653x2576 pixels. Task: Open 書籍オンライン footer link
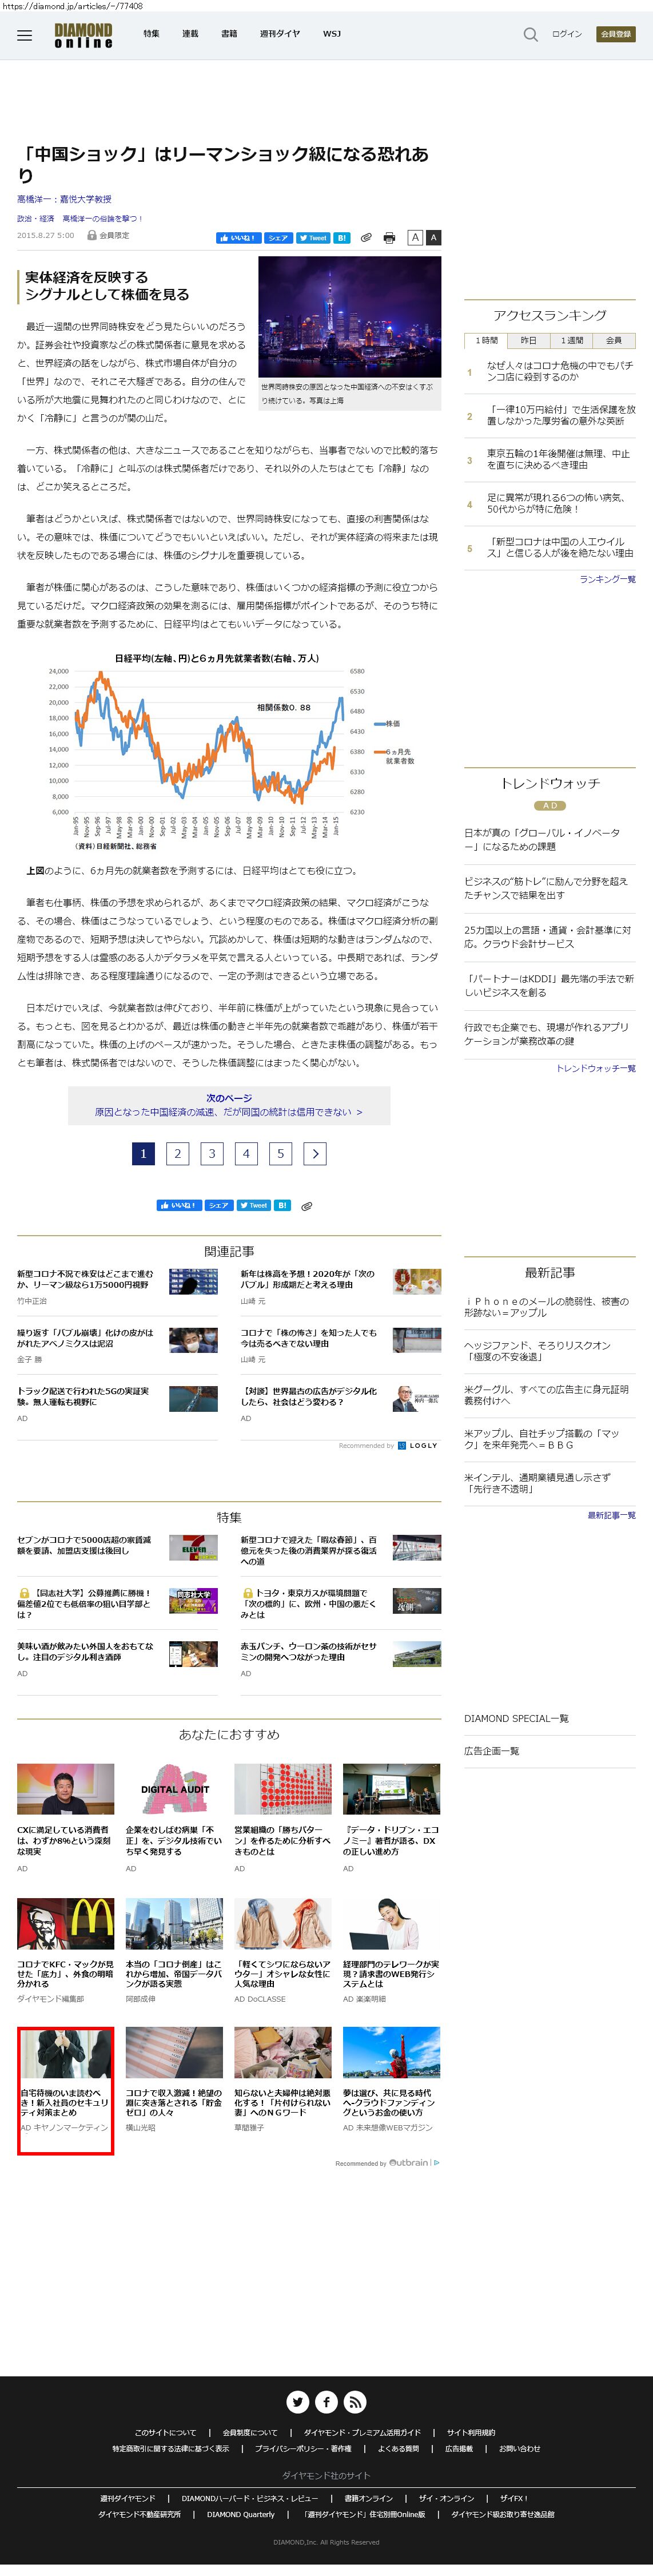pyautogui.click(x=369, y=2498)
